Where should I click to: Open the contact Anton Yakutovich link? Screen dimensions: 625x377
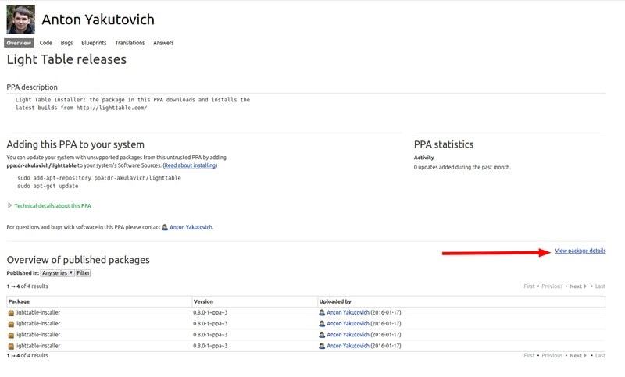click(x=191, y=227)
